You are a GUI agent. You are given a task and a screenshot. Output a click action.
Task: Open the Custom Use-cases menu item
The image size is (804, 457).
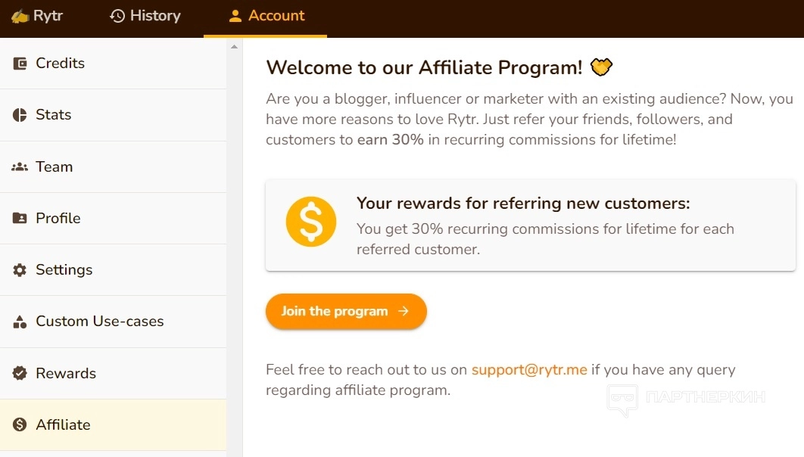tap(99, 322)
